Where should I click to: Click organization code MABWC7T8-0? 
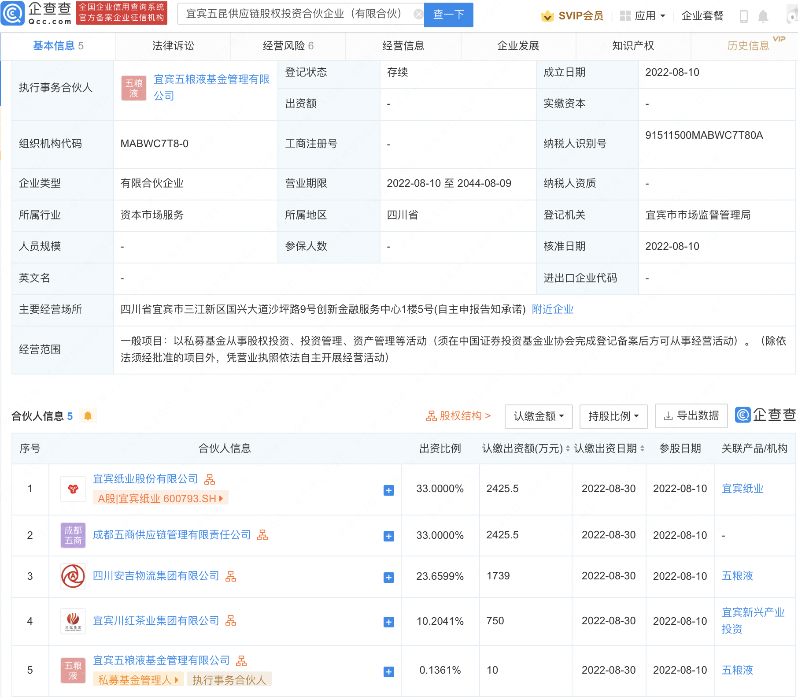154,144
